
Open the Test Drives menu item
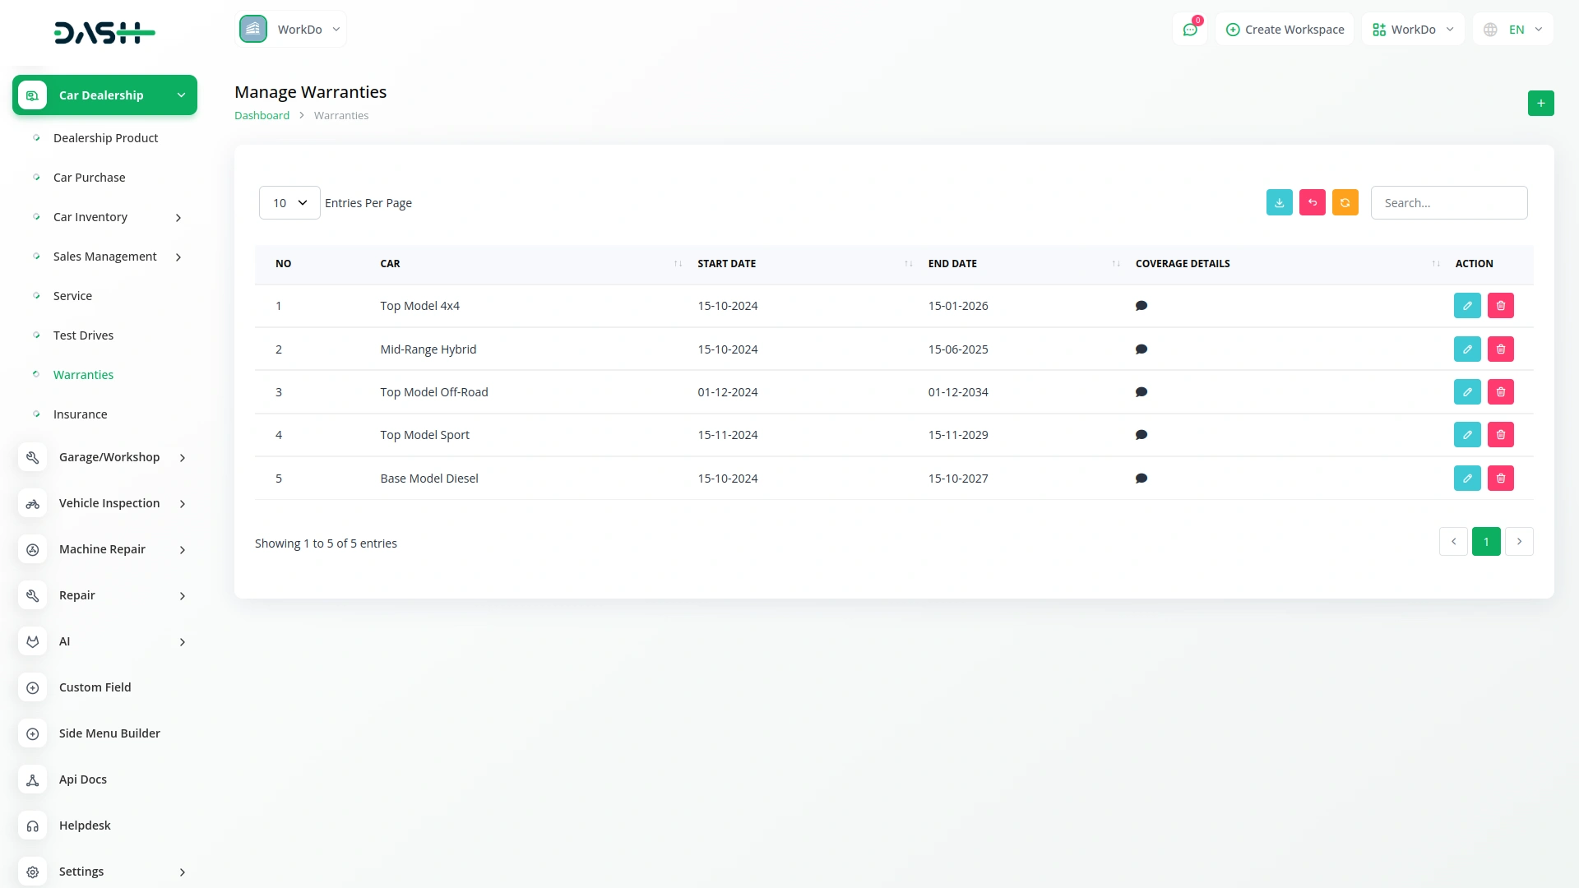click(x=83, y=335)
